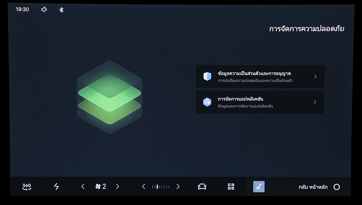Image resolution: width=362 pixels, height=205 pixels.
Task: Tap the circle home icon
Action: (337, 187)
